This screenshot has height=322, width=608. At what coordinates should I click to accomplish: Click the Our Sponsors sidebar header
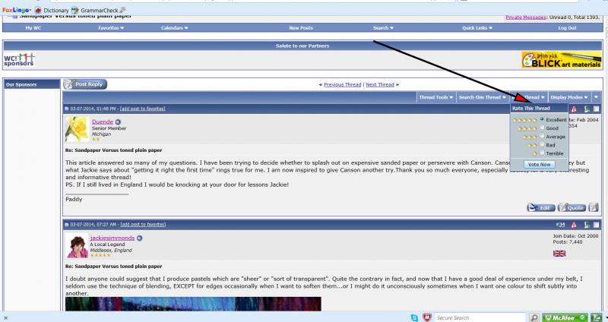pos(32,84)
